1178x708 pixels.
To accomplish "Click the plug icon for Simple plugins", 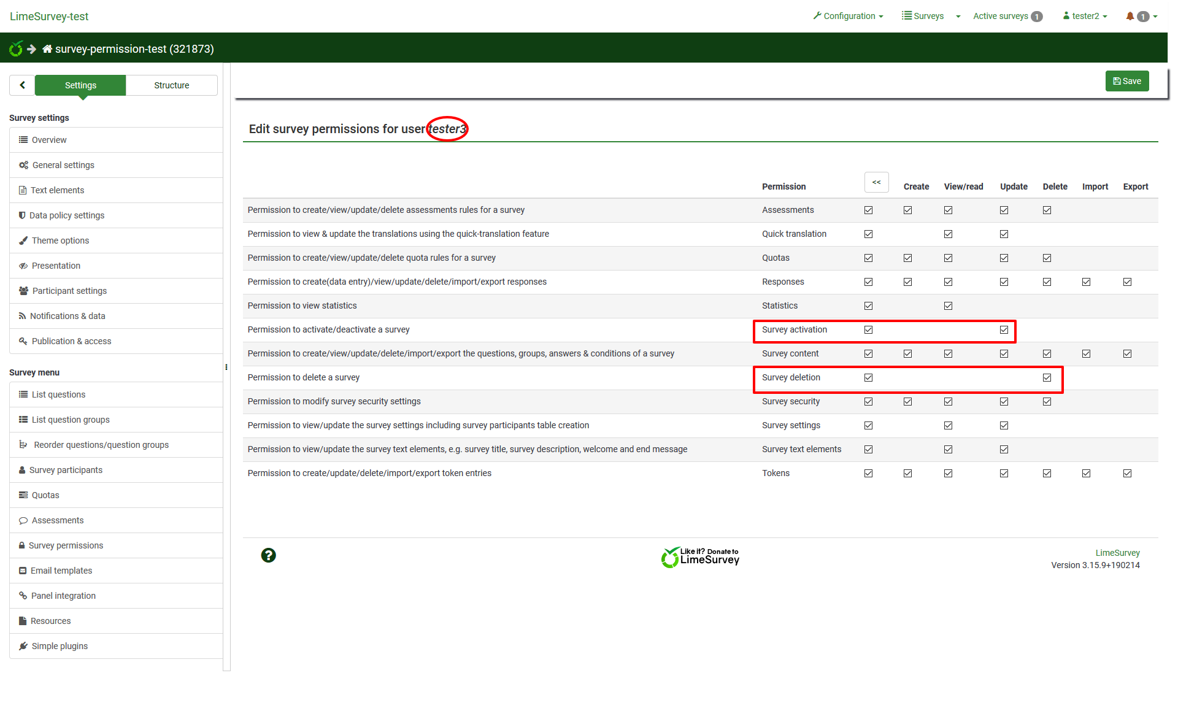I will click(x=23, y=646).
